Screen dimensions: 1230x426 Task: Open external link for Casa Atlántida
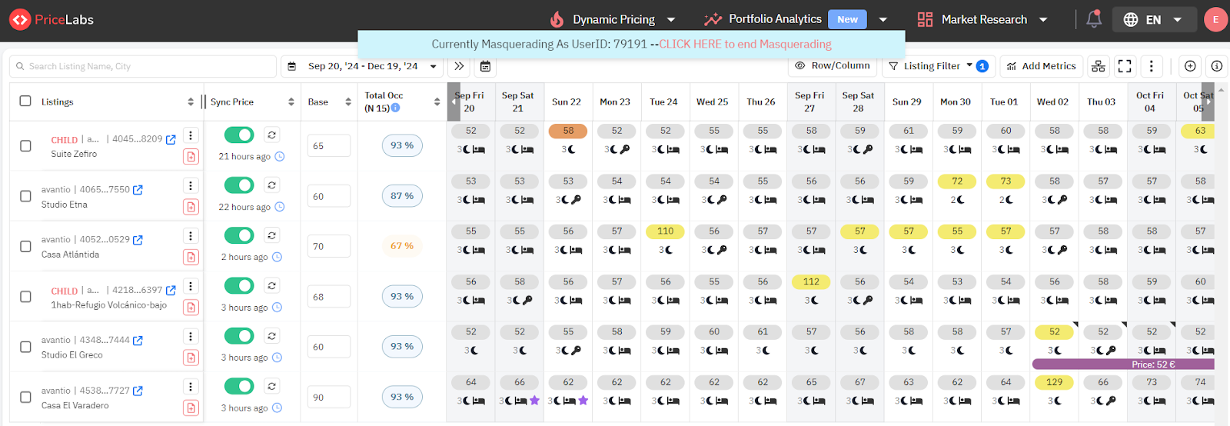138,240
